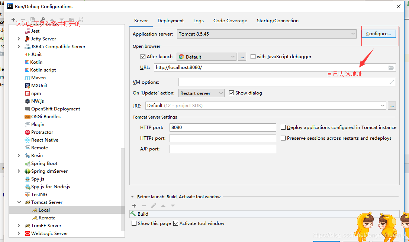The width and height of the screenshot is (409, 242).
Task: Switch to the Logs tab
Action: [x=199, y=20]
